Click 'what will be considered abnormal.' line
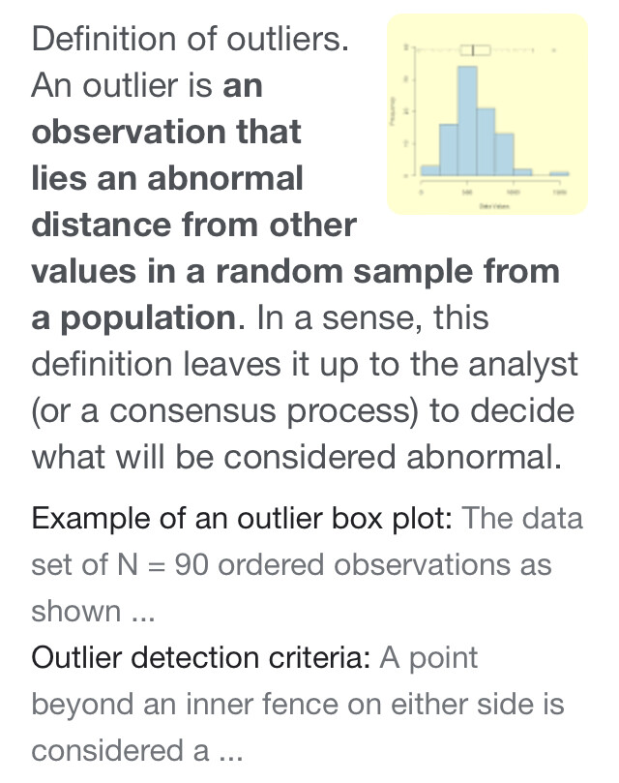 pos(297,458)
